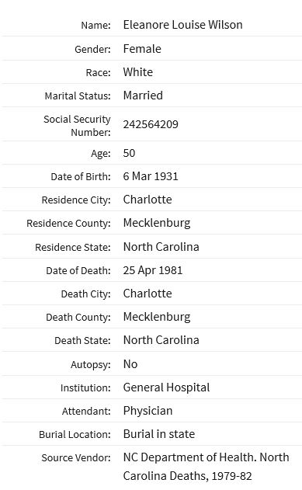Click Death County value Mecklenburg
This screenshot has width=302, height=490.
pos(157,317)
